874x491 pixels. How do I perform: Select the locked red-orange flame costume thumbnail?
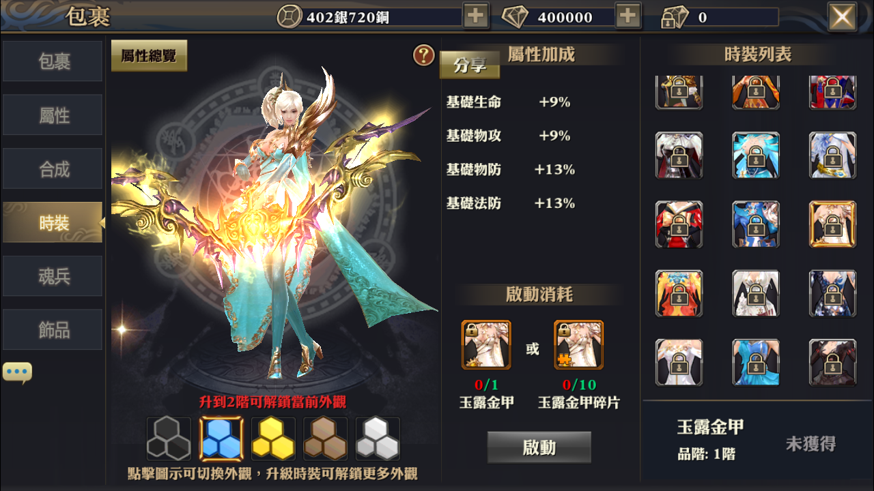click(x=679, y=293)
